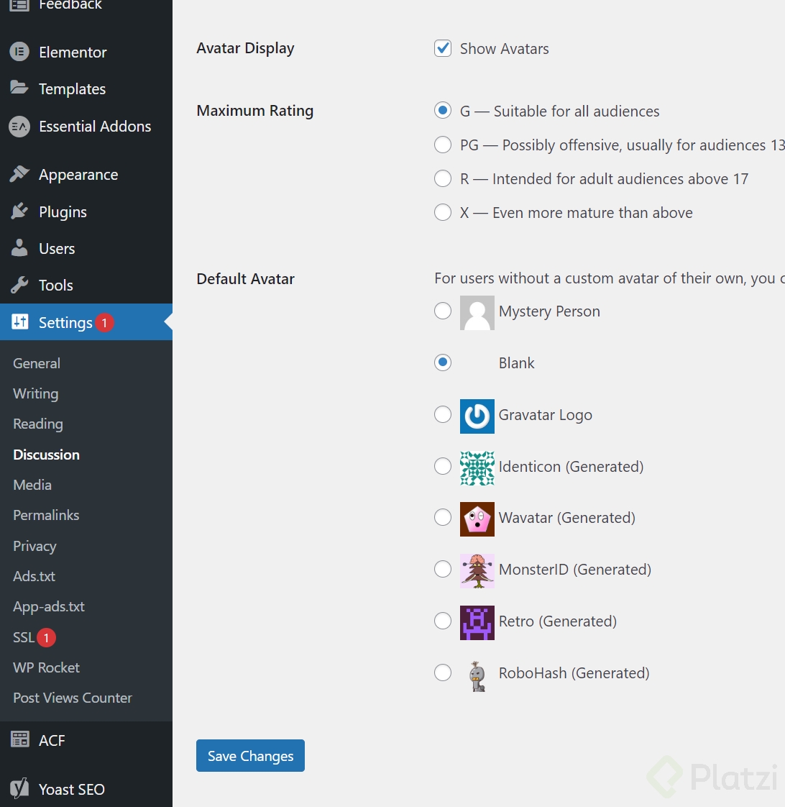Click the ACF sidebar icon
Viewport: 785px width, 807px height.
tap(20, 739)
